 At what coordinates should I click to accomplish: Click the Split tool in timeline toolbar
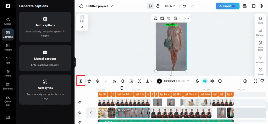(x=81, y=81)
